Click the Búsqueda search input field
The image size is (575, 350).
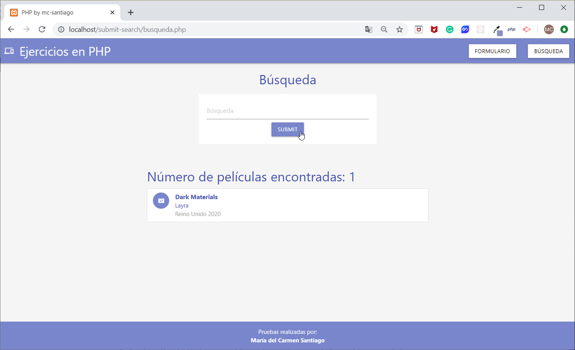click(287, 111)
